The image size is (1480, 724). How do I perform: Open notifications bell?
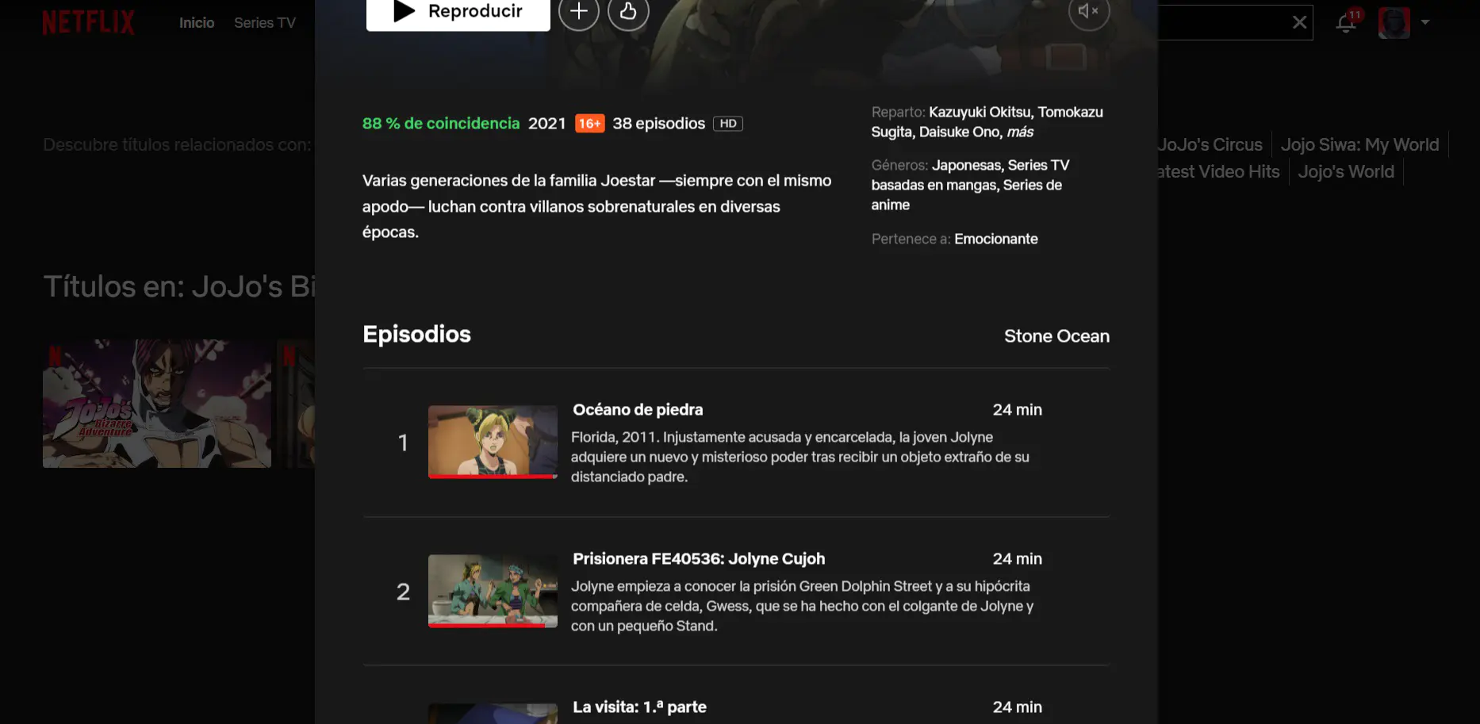click(x=1347, y=22)
